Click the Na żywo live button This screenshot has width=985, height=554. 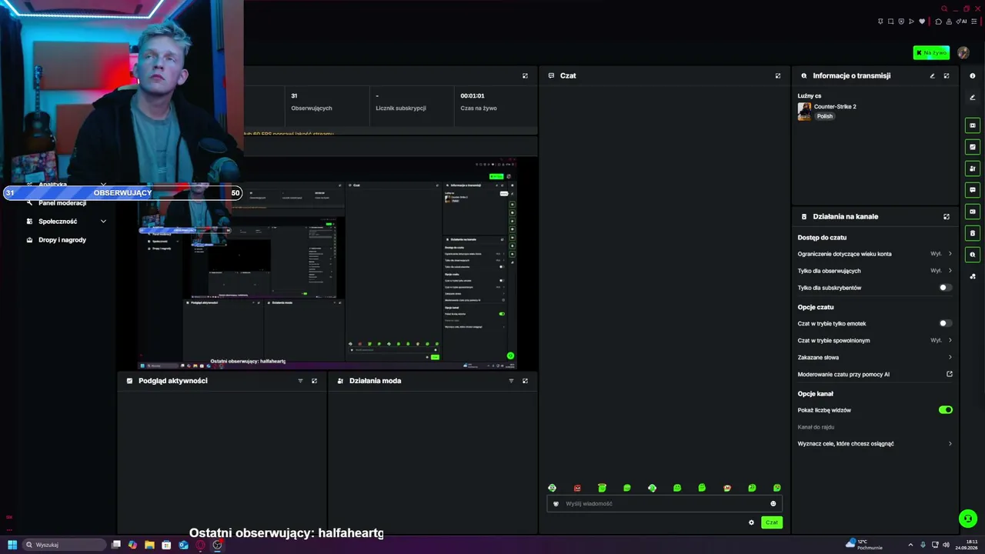point(931,52)
